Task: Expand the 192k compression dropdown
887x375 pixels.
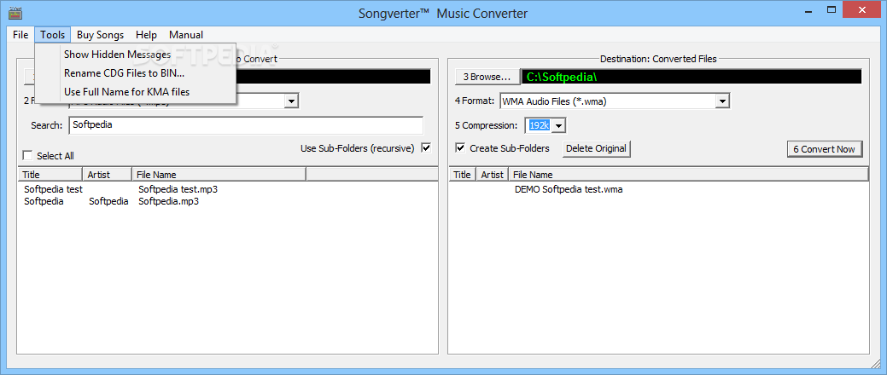Action: (558, 125)
